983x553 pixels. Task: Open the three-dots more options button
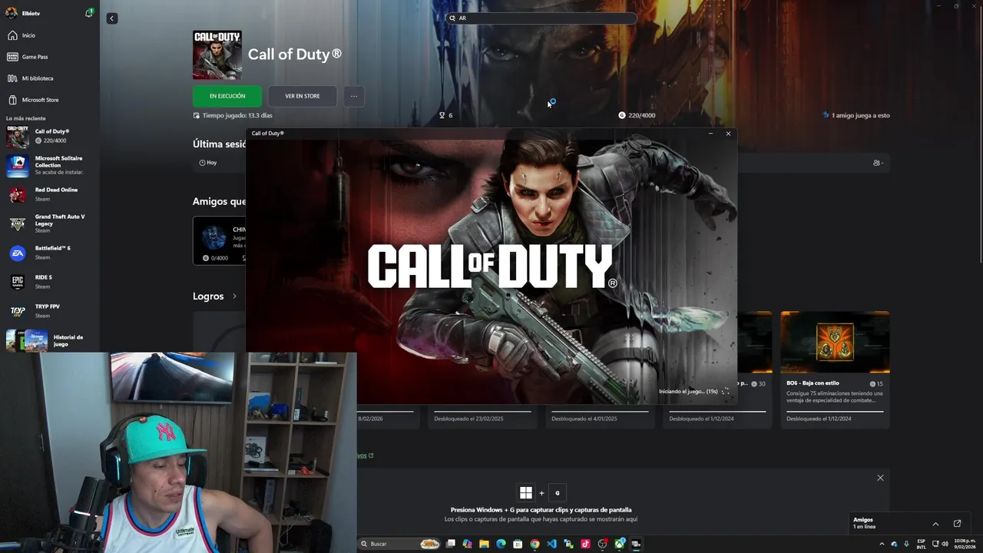354,96
